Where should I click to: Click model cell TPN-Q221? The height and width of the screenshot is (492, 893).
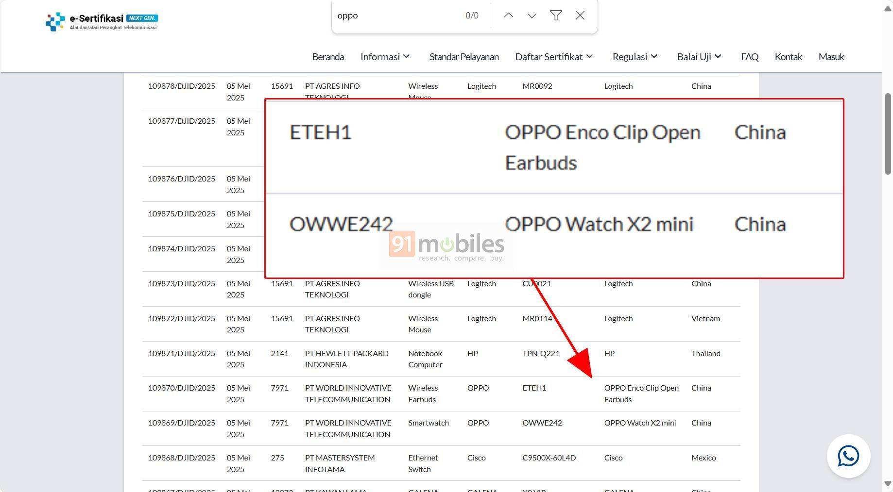[x=541, y=354]
